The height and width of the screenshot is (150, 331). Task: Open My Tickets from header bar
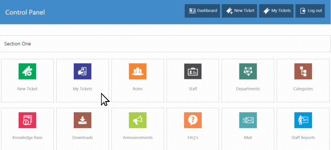click(276, 11)
